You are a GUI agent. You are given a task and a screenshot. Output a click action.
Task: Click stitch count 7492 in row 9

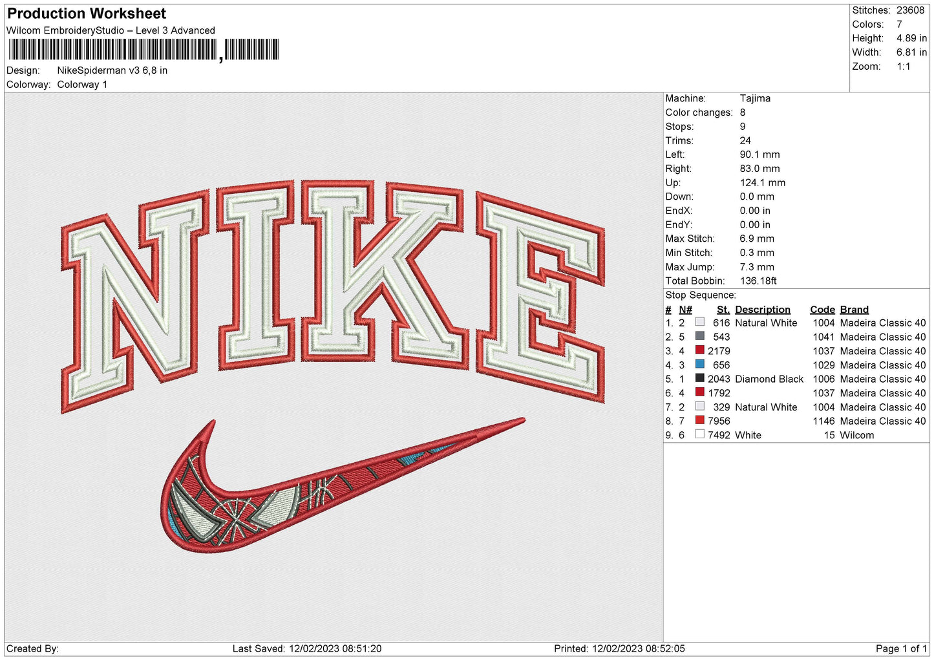coord(719,435)
